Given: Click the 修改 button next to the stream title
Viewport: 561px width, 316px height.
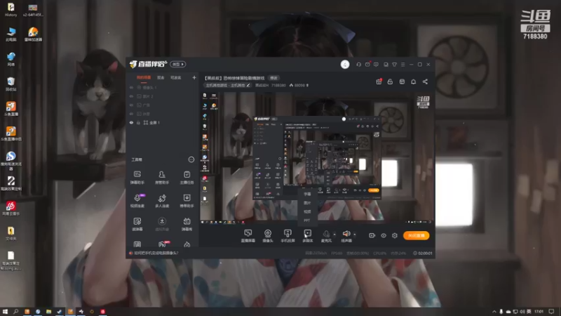Looking at the screenshot, I should [273, 78].
